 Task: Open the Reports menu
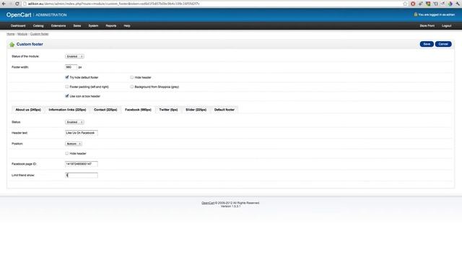[x=111, y=26]
